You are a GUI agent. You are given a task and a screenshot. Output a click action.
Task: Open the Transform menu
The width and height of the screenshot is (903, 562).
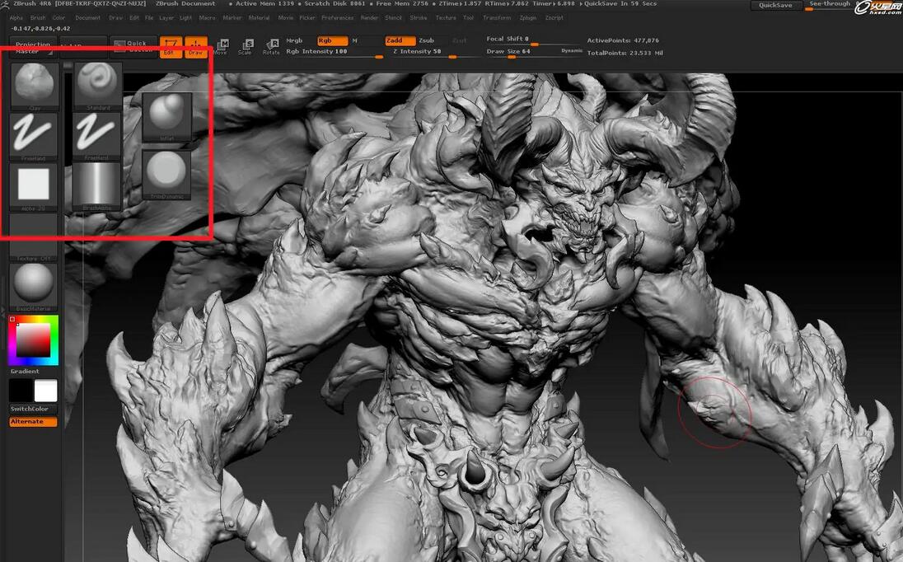(x=497, y=18)
